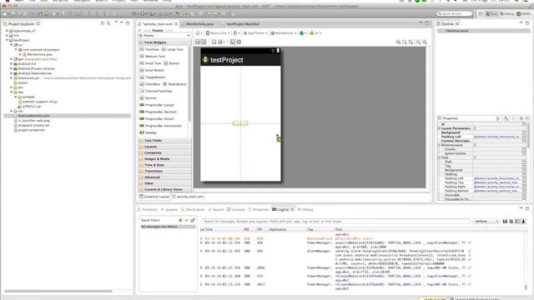Open the Palette dropdown arrow
Screen dimensions: 534x300
coord(189,36)
